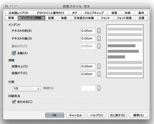Viewport: 154px width, 124px height.
Task: Click the 最初の行(F) value field
Action: [x=88, y=46]
